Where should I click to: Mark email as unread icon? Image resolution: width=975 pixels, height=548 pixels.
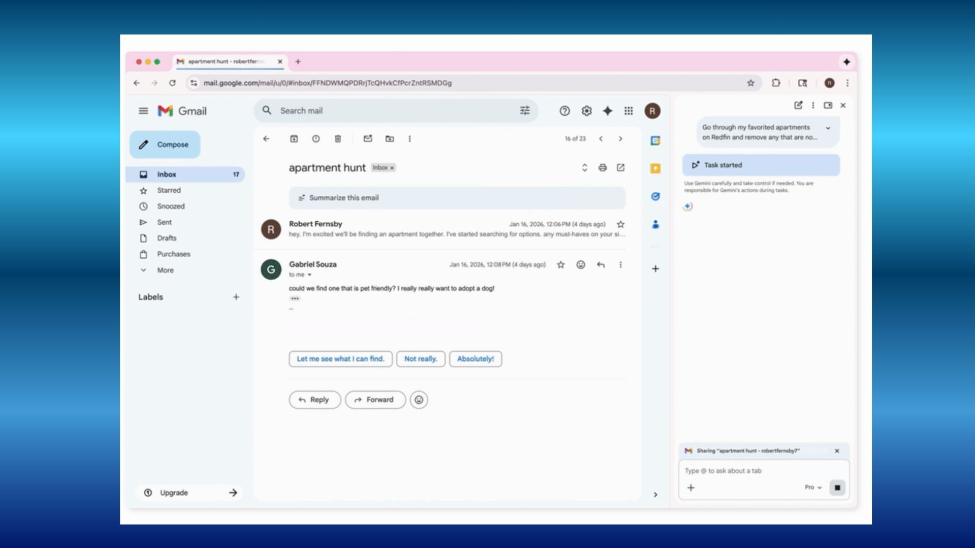point(368,139)
